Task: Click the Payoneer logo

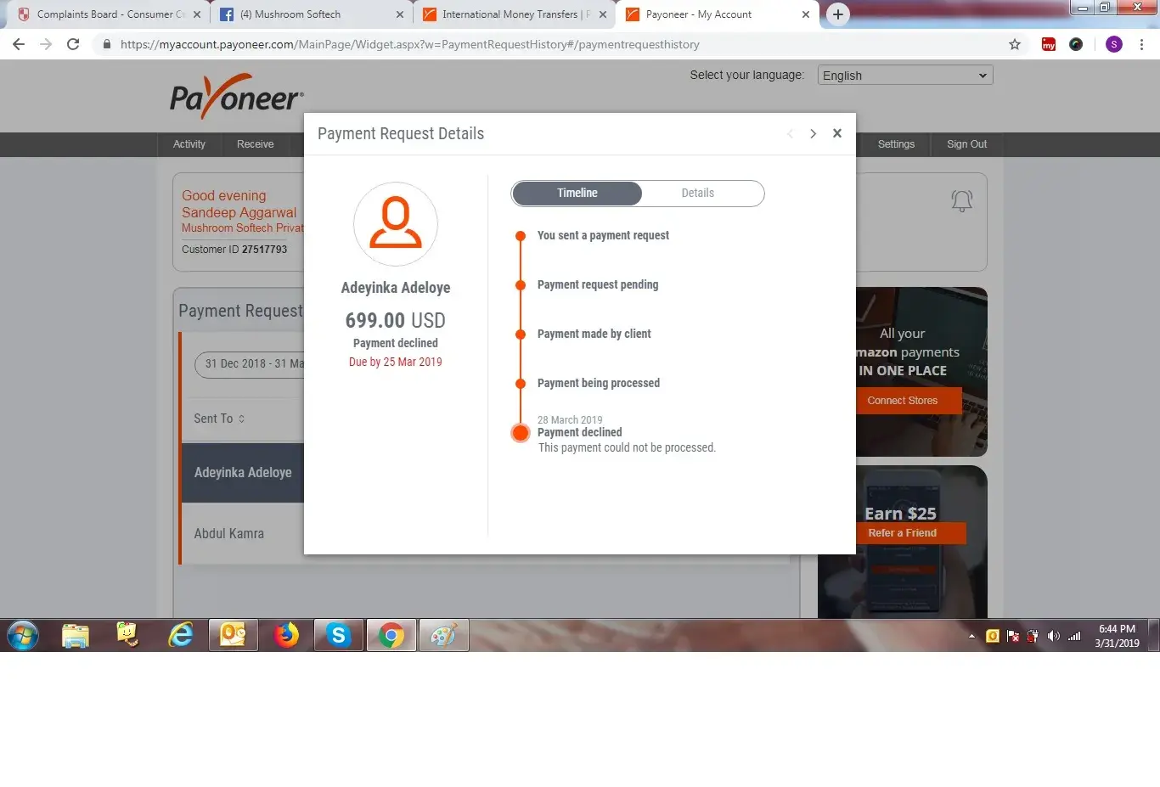Action: pyautogui.click(x=237, y=95)
